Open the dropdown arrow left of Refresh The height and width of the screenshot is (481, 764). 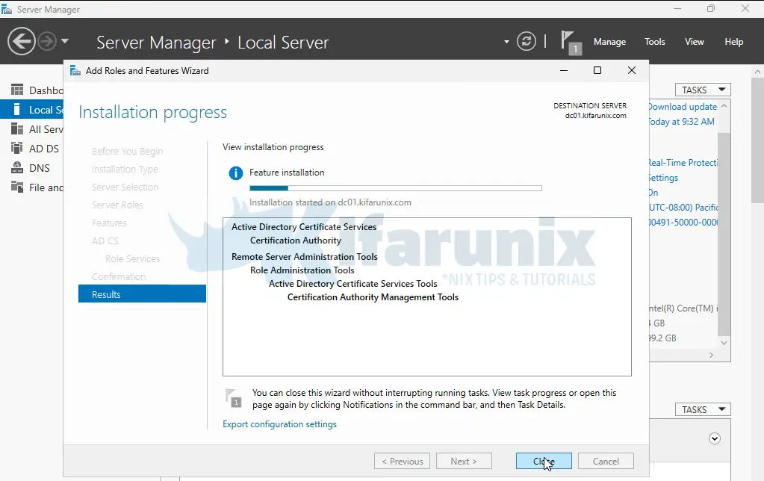tap(507, 42)
